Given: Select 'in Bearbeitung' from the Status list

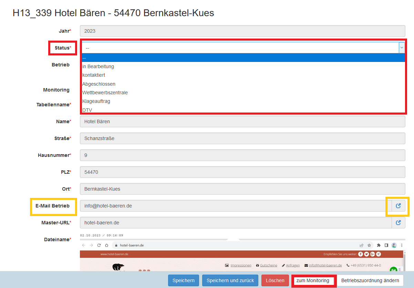Looking at the screenshot, I should click(98, 66).
